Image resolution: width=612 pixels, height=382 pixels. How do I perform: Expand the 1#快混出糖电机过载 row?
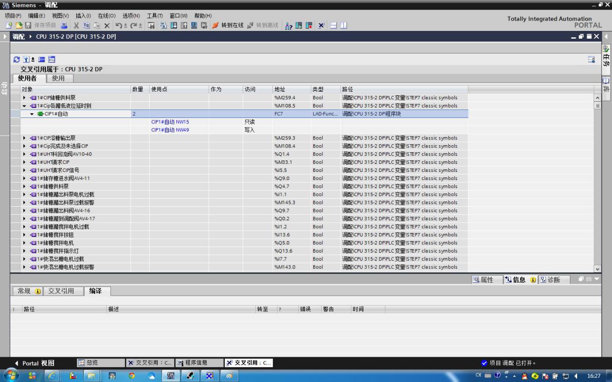[24, 259]
